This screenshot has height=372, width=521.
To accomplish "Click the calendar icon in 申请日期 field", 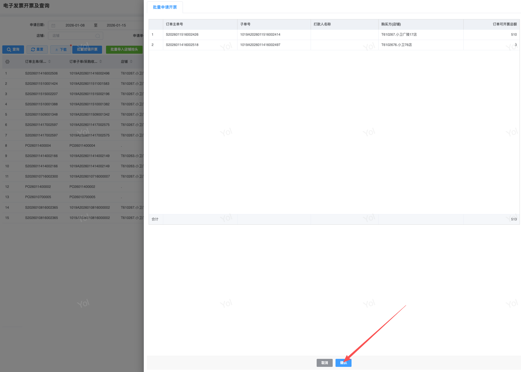I will (x=53, y=25).
